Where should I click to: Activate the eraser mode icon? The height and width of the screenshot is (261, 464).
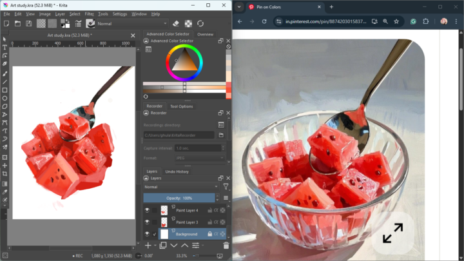[x=175, y=24]
